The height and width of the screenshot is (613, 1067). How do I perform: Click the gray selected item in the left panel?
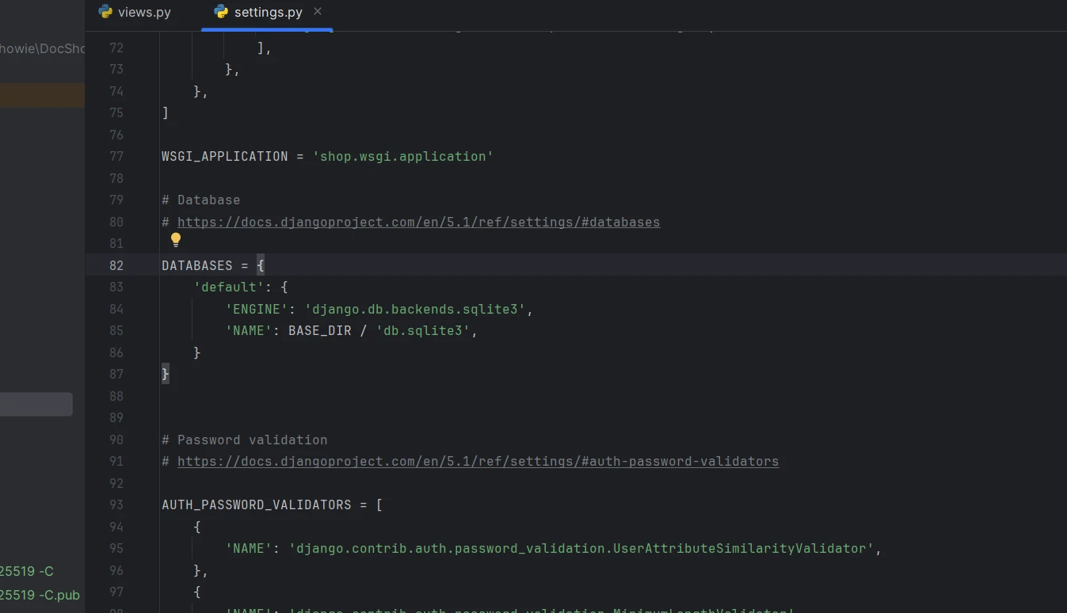coord(36,404)
